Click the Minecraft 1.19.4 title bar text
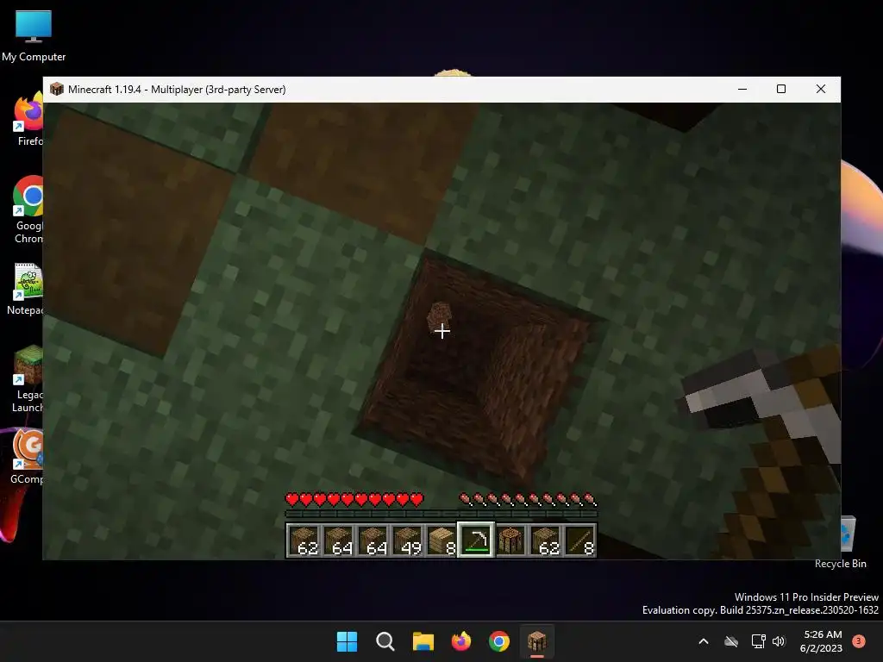The height and width of the screenshot is (662, 883). pyautogui.click(x=177, y=90)
